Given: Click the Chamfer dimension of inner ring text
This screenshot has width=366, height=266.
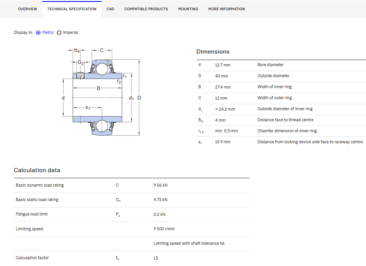Looking at the screenshot, I should click(287, 131).
